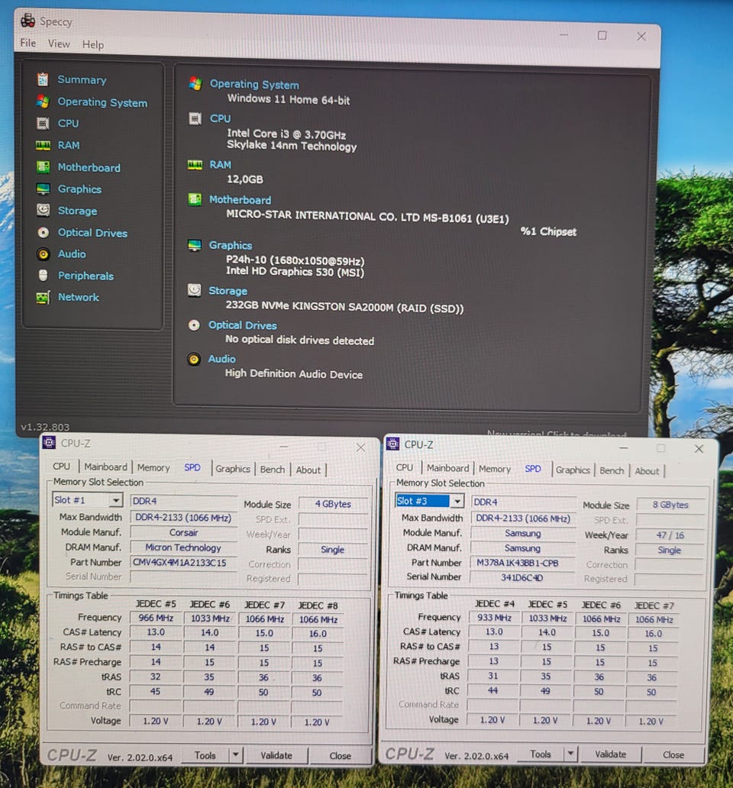This screenshot has width=733, height=788.
Task: Open the Bench tab in left CPU-Z
Action: click(x=273, y=470)
